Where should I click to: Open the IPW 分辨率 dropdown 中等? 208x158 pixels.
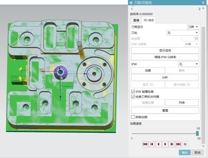click(x=191, y=44)
